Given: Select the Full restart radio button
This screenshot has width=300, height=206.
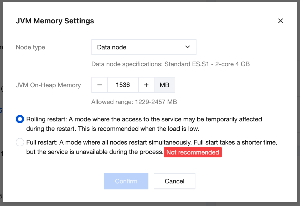Looking at the screenshot, I should [20, 142].
